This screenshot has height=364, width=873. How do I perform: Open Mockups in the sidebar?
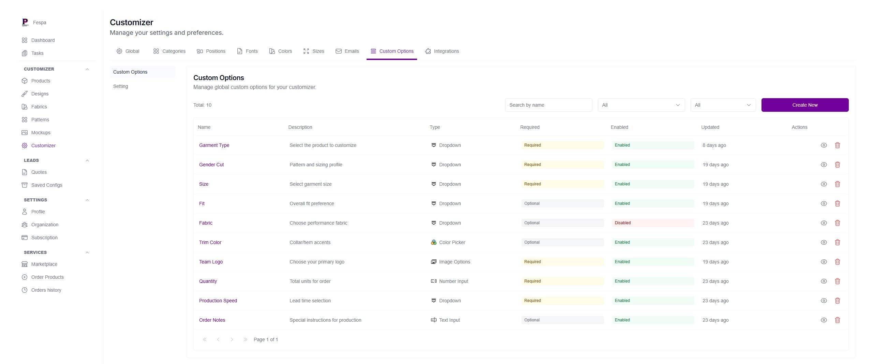(41, 132)
